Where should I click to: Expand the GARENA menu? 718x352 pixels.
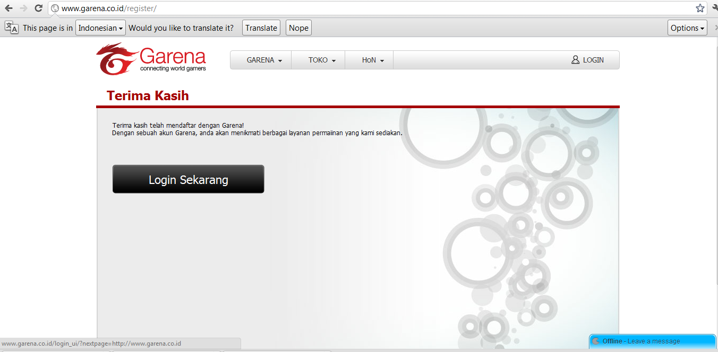click(261, 60)
